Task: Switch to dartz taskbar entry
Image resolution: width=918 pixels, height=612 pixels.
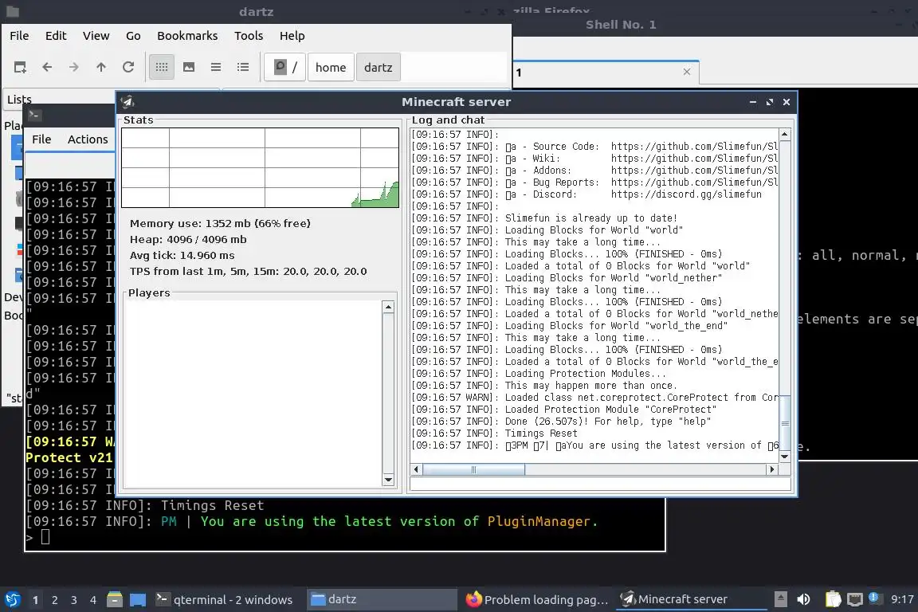Action: tap(382, 600)
